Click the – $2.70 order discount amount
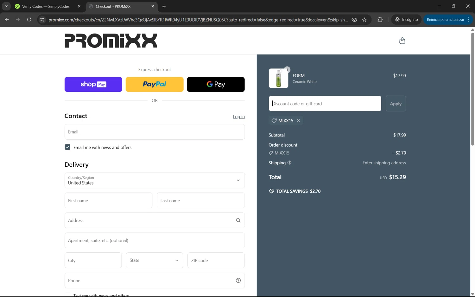475x297 pixels. pyautogui.click(x=399, y=153)
